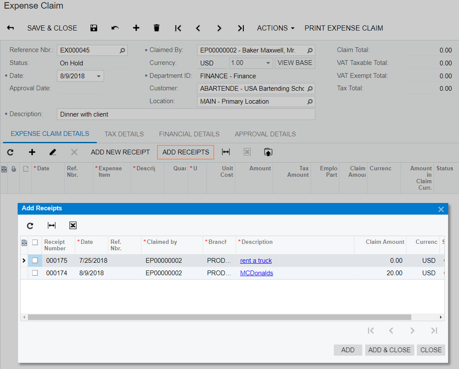Refresh the Add Receipts dialog grid
Screen dimensions: 459x369
pos(30,225)
